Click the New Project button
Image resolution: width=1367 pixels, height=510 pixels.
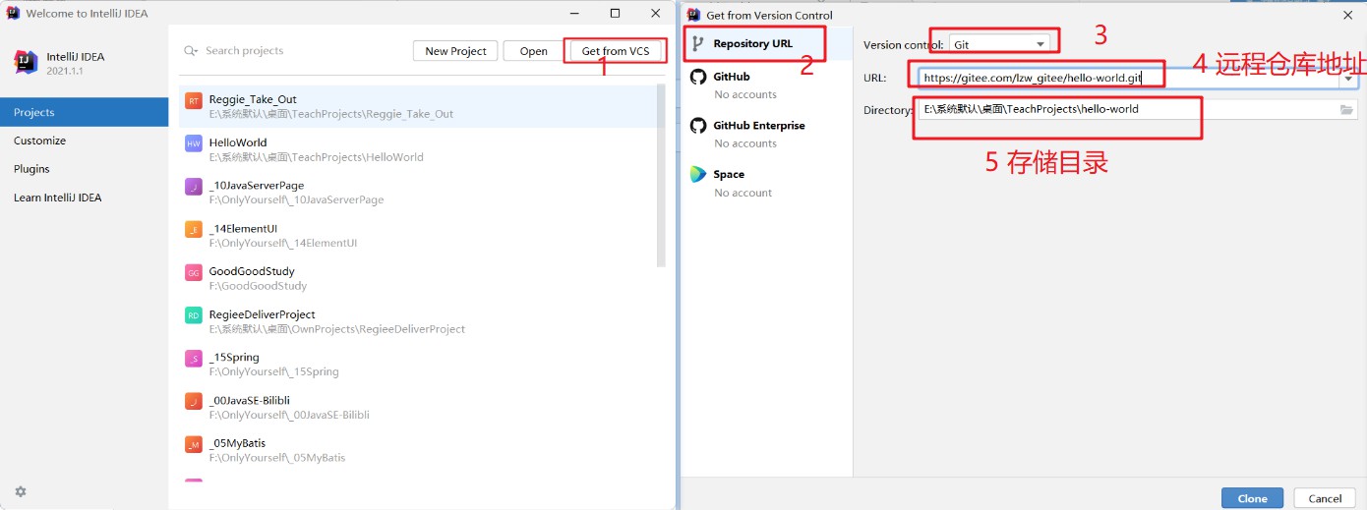455,51
